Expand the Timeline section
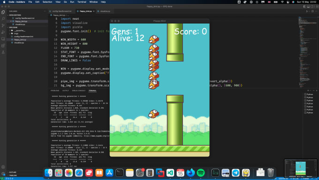319x180 pixels. point(27,175)
